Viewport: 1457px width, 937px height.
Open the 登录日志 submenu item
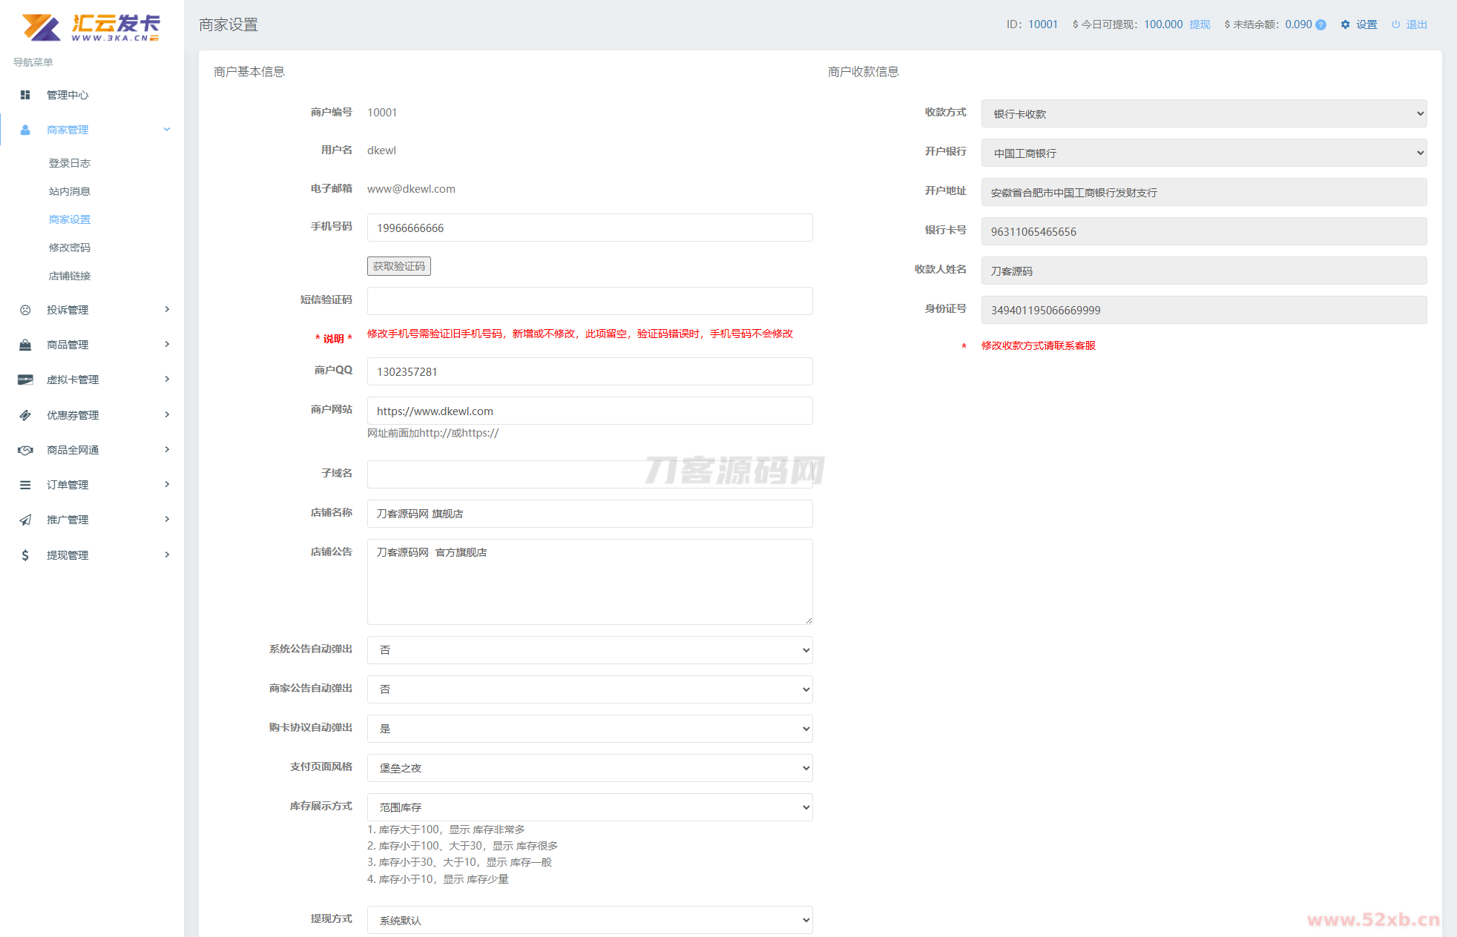(70, 163)
